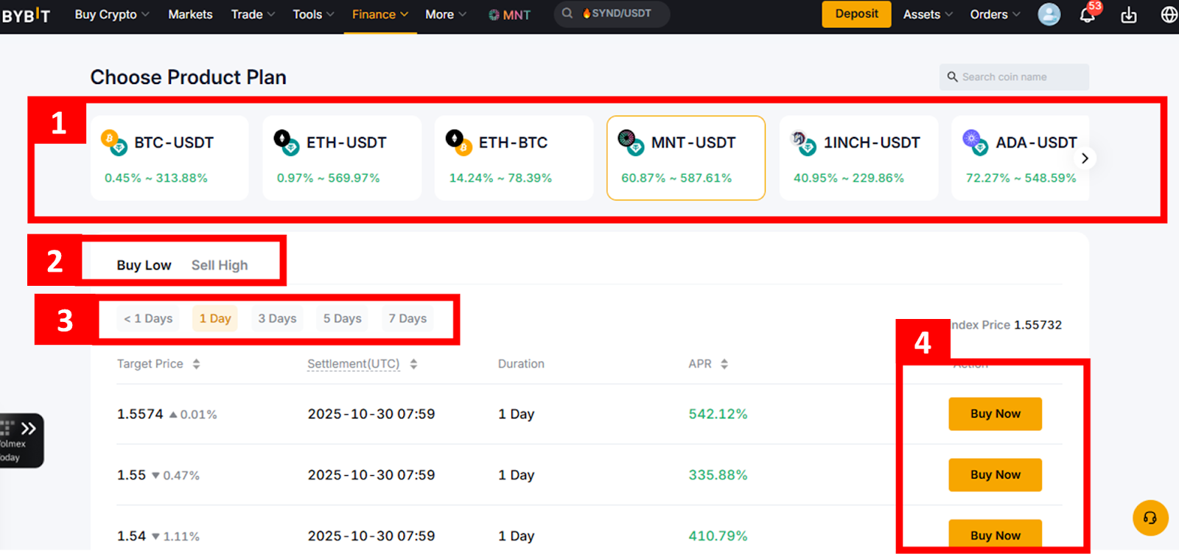Click the app download icon
This screenshot has height=554, width=1179.
[x=1129, y=15]
